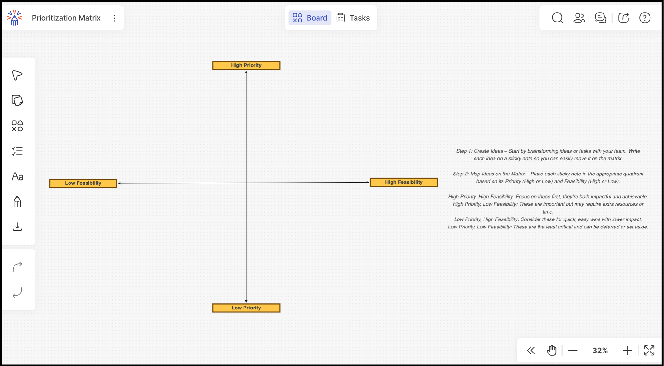Click the share button

click(623, 18)
